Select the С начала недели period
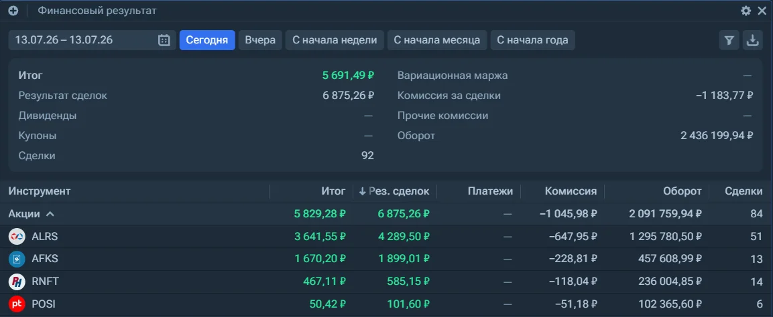 coord(335,40)
